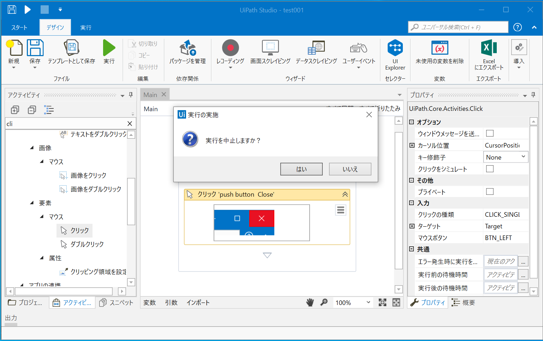Switch to the スタート ribbon tab
This screenshot has width=543, height=341.
point(19,27)
